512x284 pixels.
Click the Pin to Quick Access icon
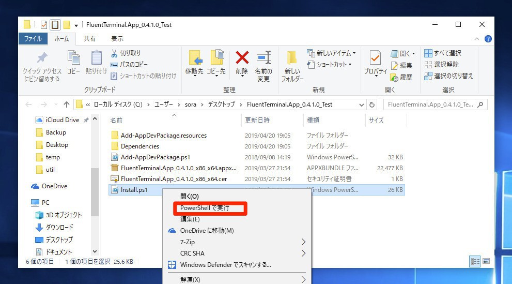(42, 58)
